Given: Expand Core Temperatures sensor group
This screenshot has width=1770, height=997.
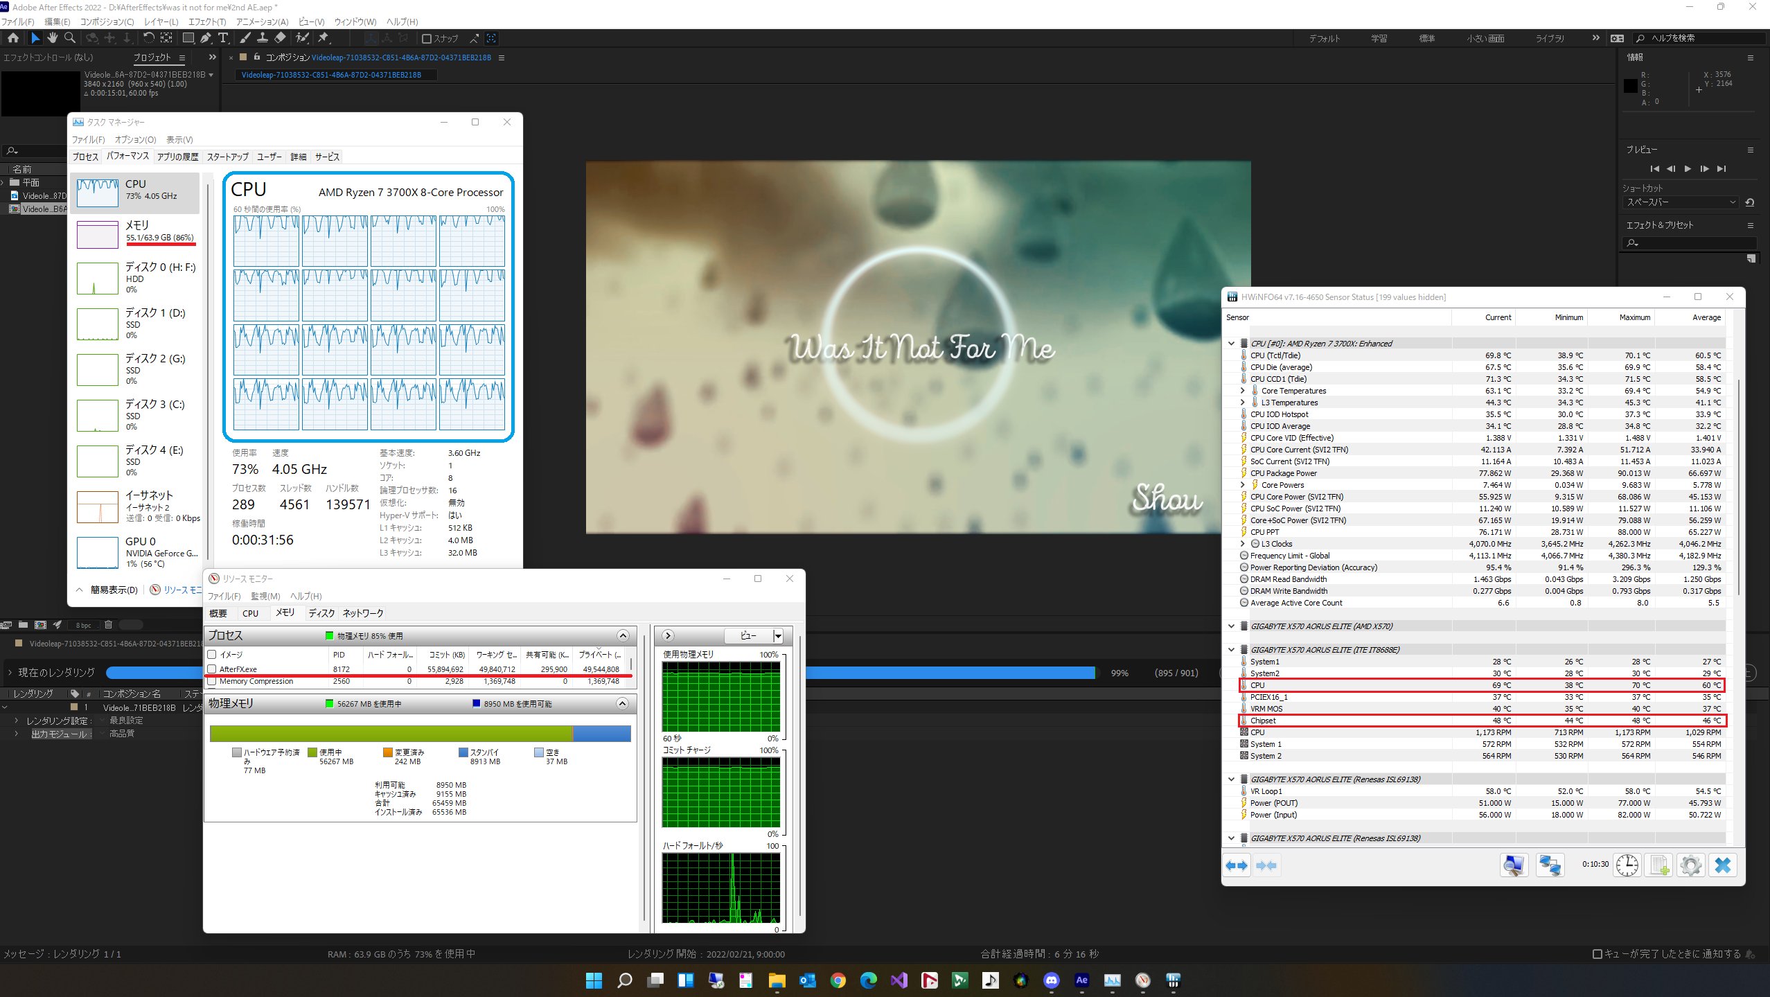Looking at the screenshot, I should [1242, 391].
